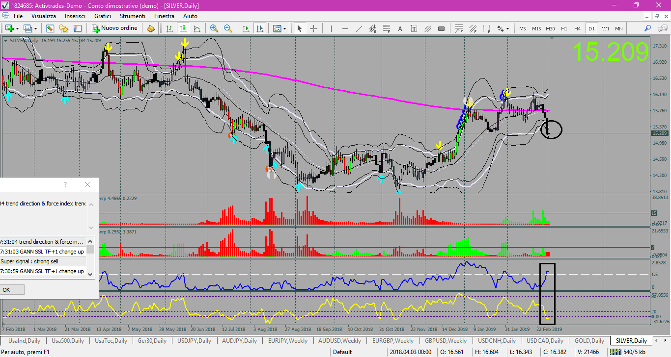Select the 'Super signal : strong sell' alert row

click(43, 261)
